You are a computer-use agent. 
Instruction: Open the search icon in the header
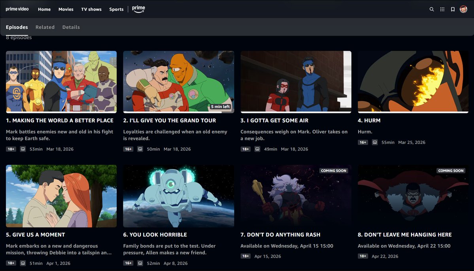tap(432, 9)
